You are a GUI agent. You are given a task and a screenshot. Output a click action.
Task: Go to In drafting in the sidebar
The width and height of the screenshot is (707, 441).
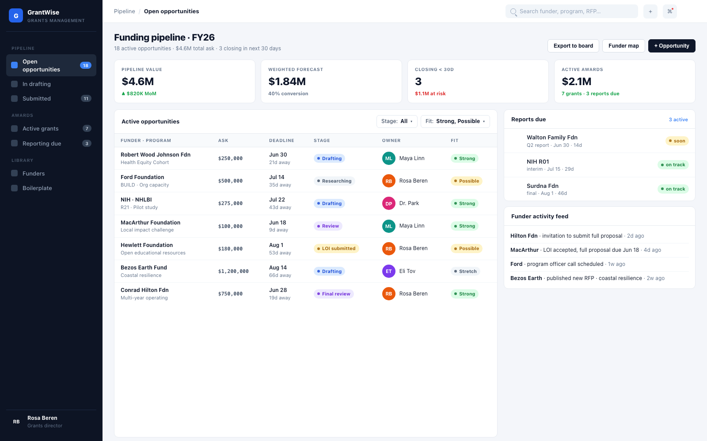pyautogui.click(x=51, y=84)
